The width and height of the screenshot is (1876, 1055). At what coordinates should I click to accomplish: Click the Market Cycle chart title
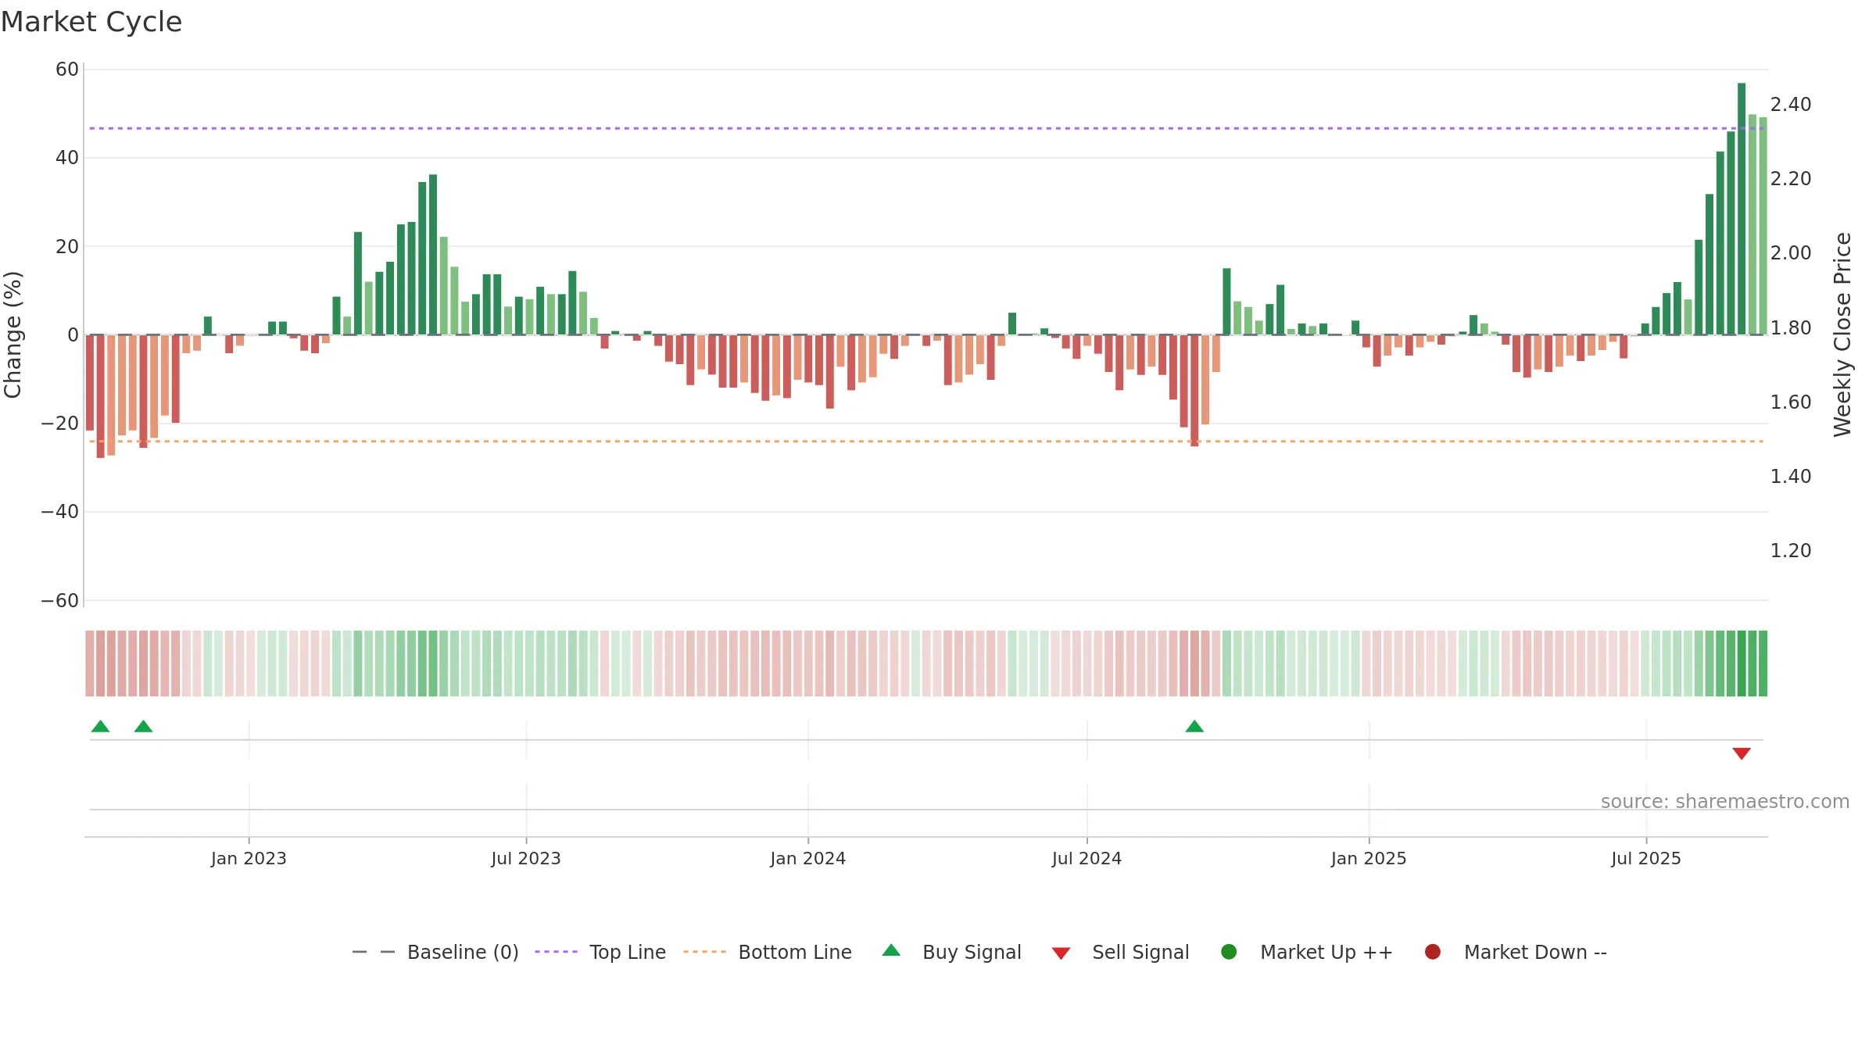click(x=91, y=22)
